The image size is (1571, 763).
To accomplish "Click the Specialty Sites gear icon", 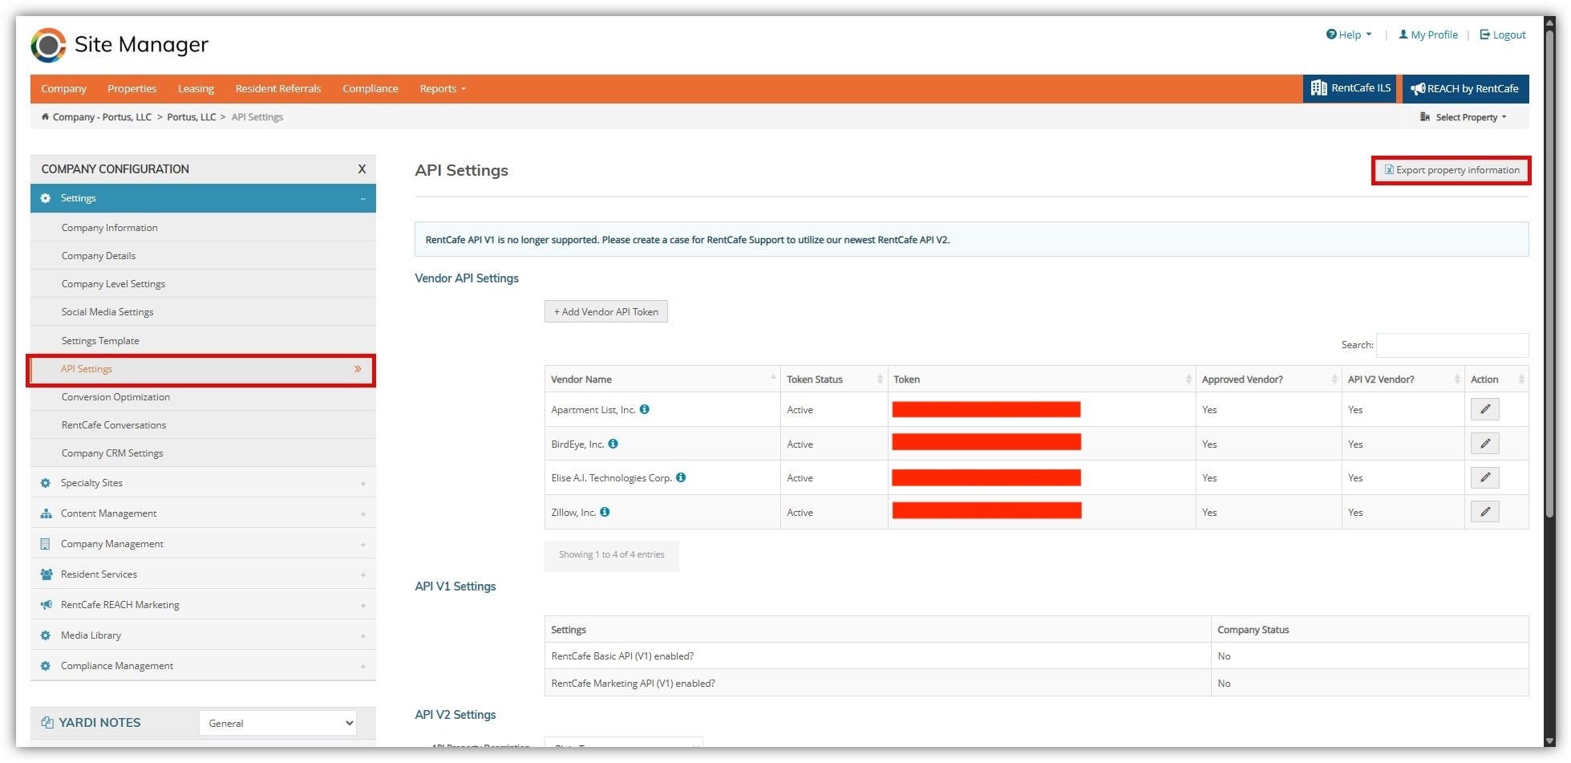I will 46,483.
